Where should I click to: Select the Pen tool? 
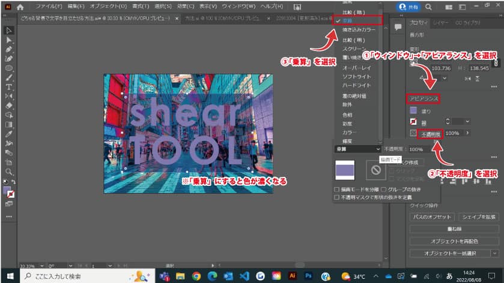tap(8, 49)
